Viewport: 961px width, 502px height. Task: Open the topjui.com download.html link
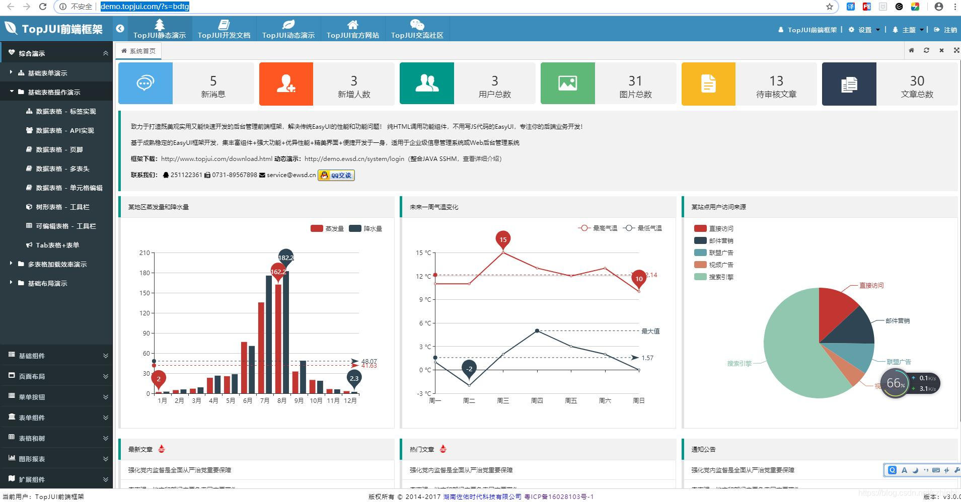tap(216, 159)
